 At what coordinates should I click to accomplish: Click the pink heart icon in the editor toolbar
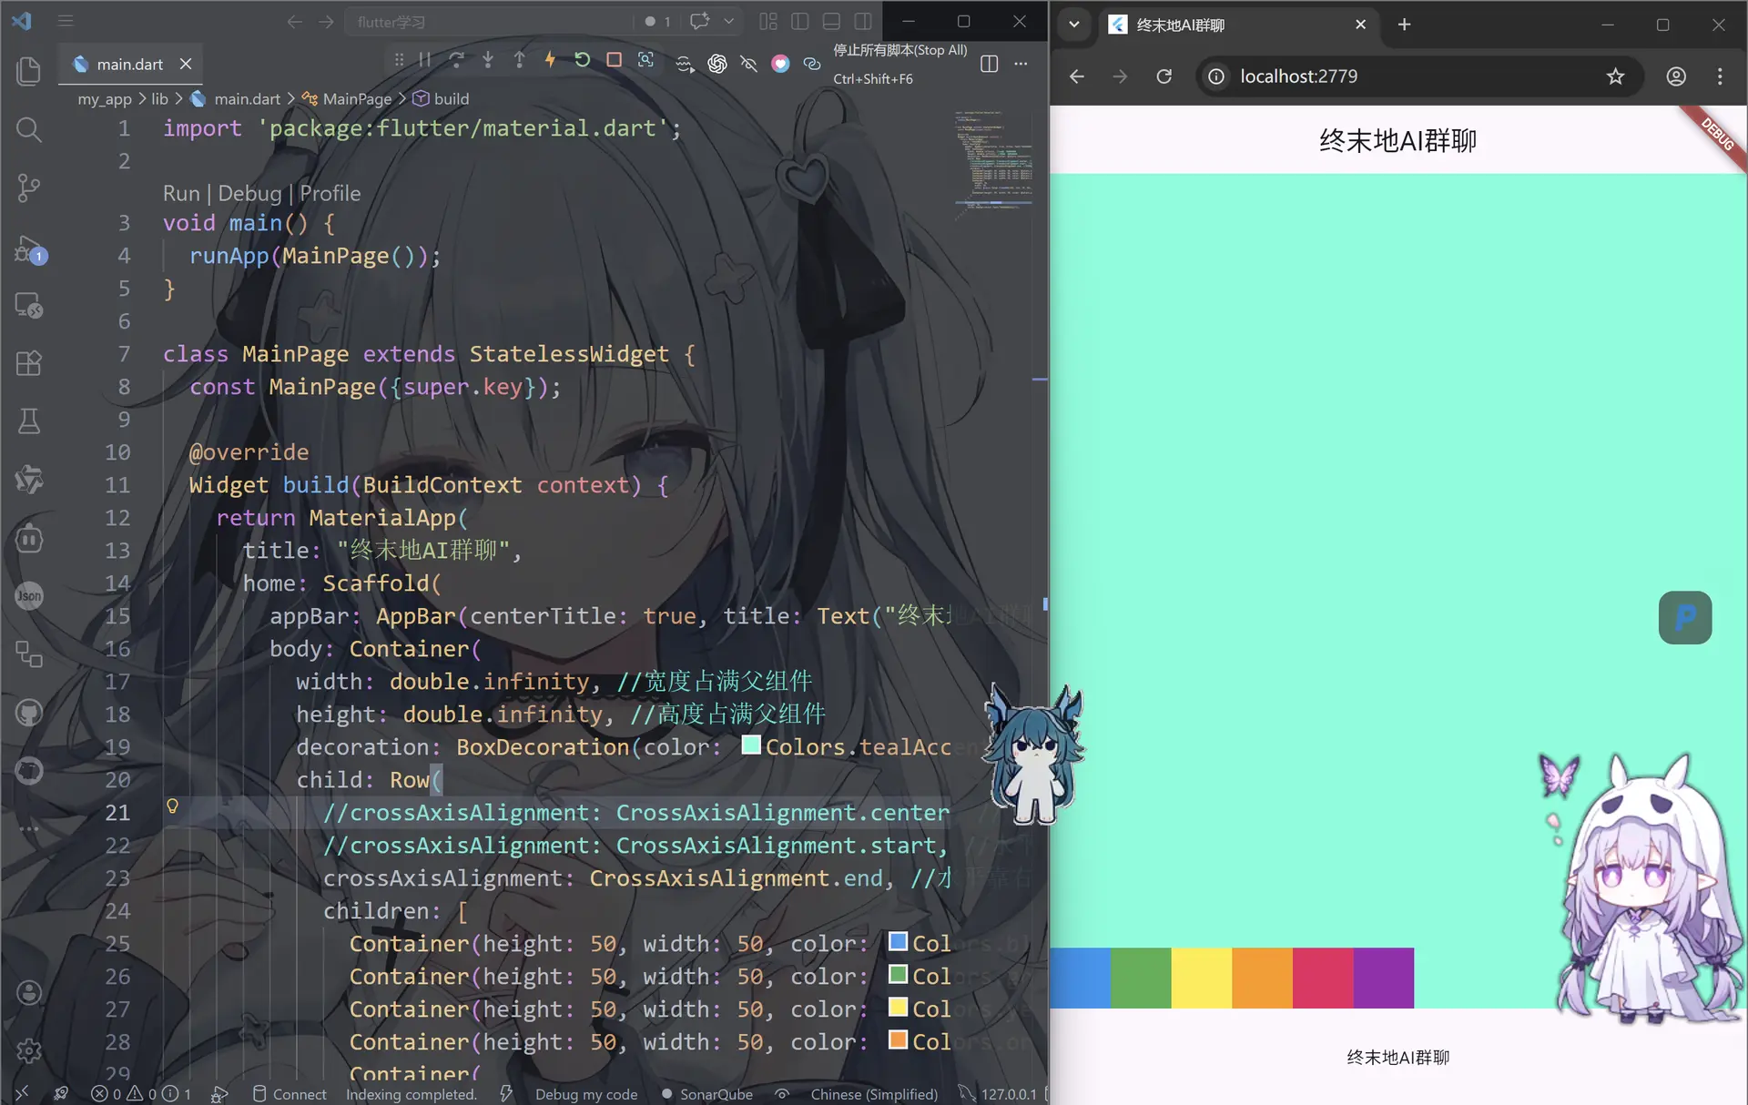780,63
